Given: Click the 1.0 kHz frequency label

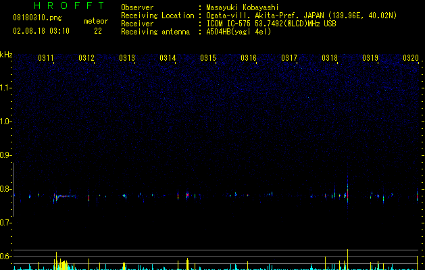Looking at the screenshot, I should tap(5, 122).
